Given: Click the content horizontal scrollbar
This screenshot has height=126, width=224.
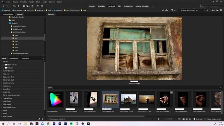Looking at the screenshot, I should click(x=96, y=117).
